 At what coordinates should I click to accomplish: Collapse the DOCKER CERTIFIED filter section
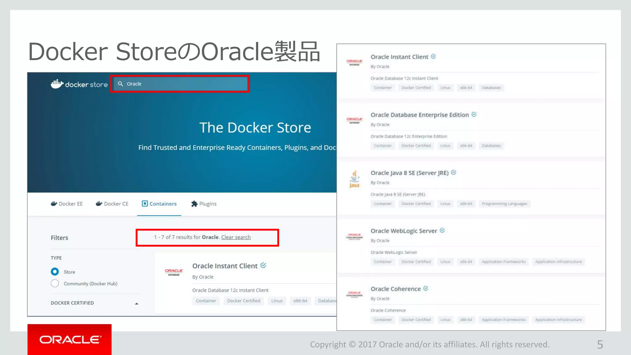[137, 304]
